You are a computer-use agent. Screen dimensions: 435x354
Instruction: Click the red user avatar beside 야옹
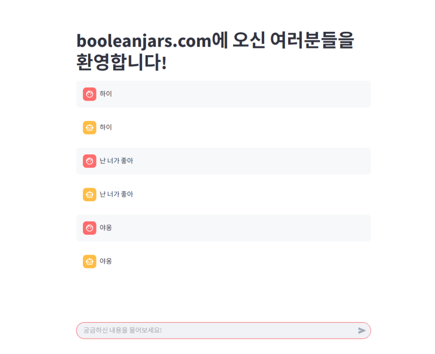coord(89,228)
